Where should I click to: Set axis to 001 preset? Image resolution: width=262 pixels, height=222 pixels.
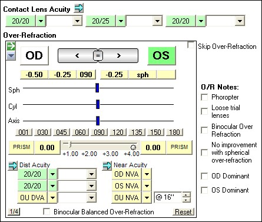coord(24,132)
